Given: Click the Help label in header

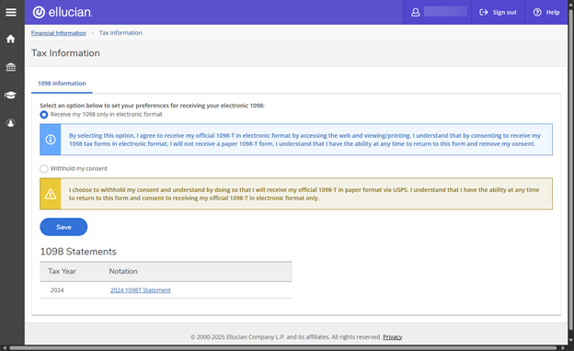Looking at the screenshot, I should (x=553, y=13).
